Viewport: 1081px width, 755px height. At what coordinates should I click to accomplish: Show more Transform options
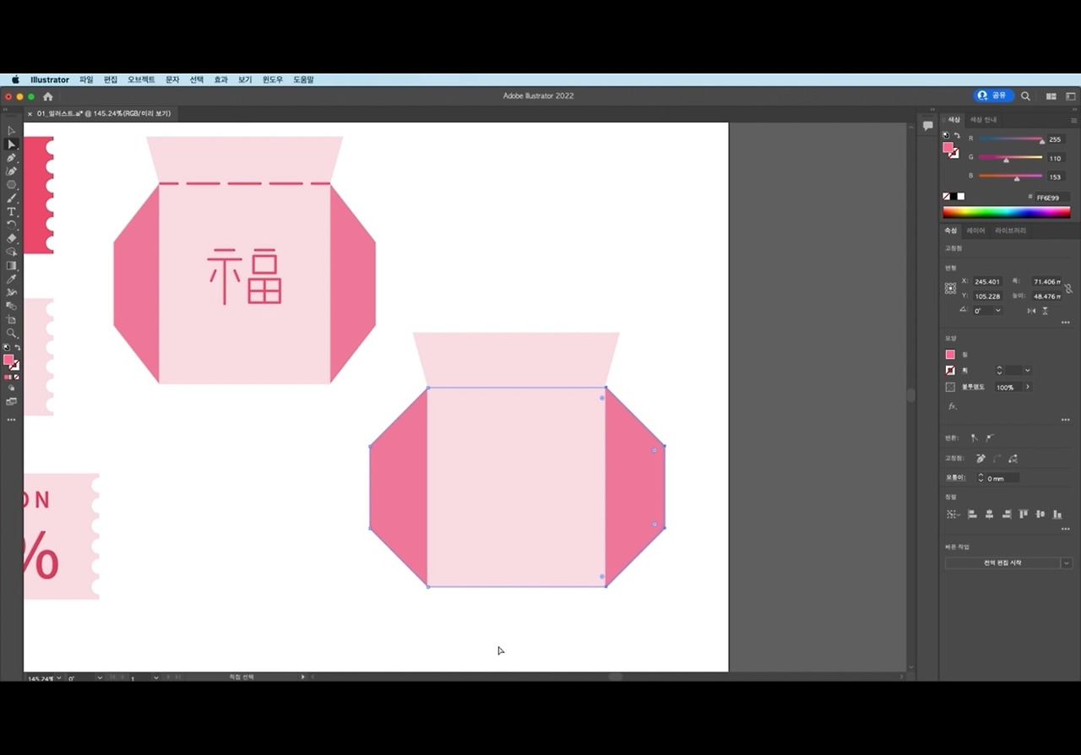pos(1065,323)
